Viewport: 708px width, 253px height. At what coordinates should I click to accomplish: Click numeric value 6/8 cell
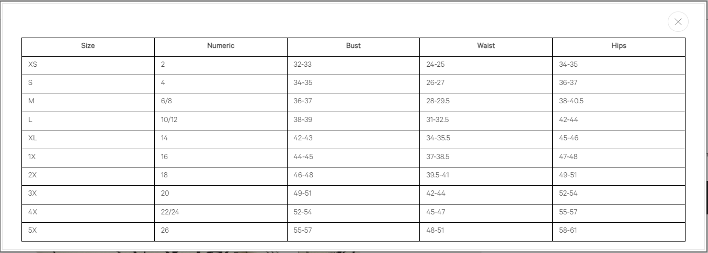click(x=167, y=101)
